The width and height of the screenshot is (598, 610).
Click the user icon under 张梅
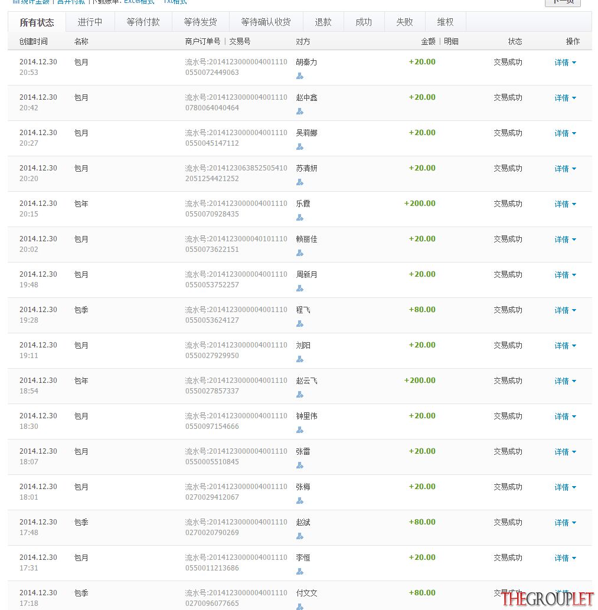[299, 501]
